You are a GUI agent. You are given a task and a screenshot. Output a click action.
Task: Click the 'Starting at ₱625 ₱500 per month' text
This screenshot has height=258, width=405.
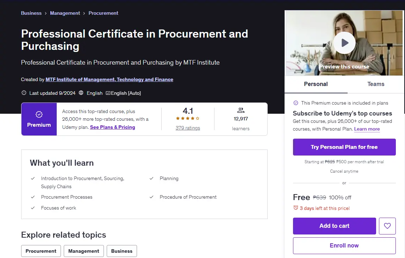[x=344, y=162]
